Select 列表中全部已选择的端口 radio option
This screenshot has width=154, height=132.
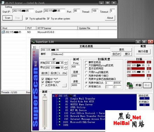point(86,79)
